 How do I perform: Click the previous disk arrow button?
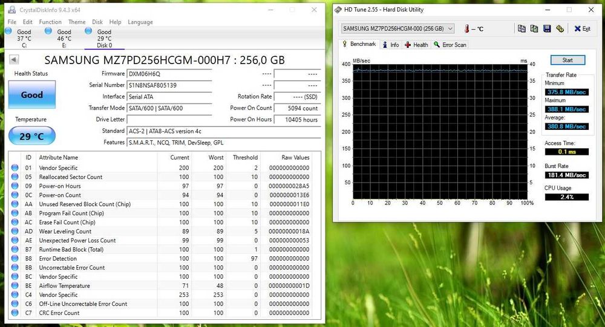(x=14, y=59)
